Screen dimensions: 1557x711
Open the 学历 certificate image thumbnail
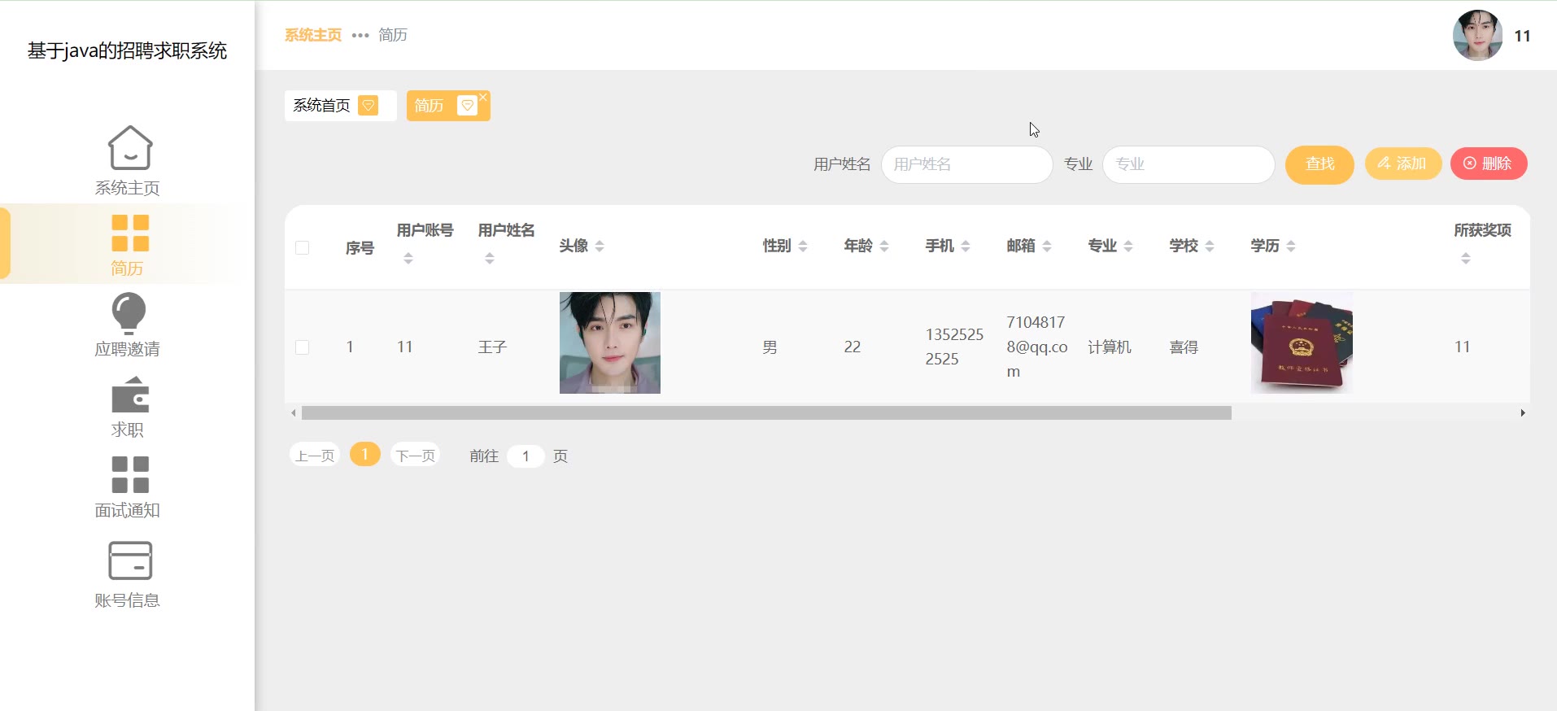1302,342
